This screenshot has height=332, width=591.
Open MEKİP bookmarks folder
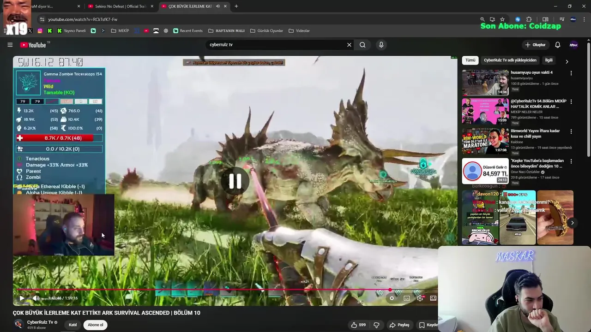(120, 31)
